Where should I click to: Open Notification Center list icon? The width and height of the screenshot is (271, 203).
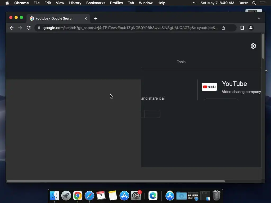tap(262, 3)
